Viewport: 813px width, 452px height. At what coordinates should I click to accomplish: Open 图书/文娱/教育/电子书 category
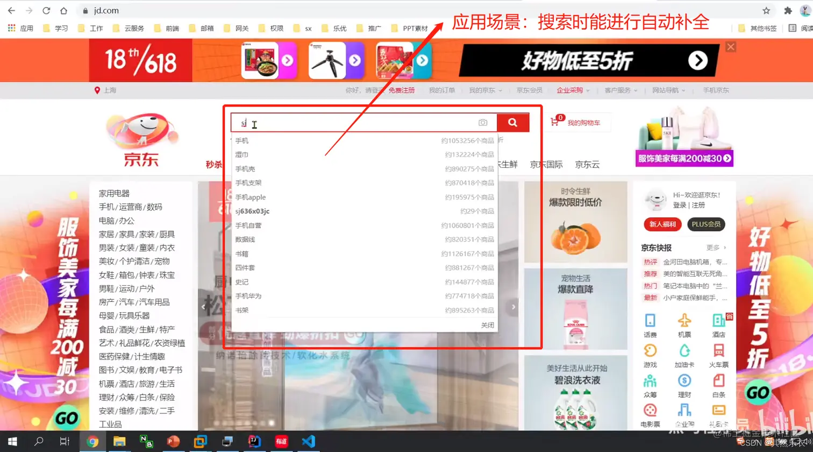click(140, 370)
